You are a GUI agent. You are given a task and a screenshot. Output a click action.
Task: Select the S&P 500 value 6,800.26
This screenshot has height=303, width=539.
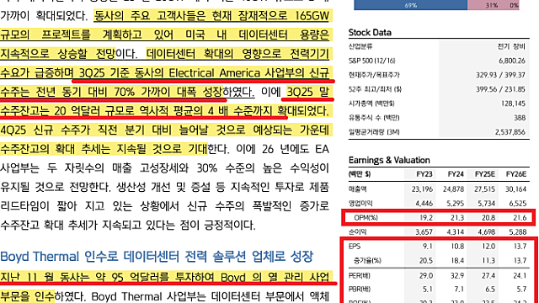(512, 61)
